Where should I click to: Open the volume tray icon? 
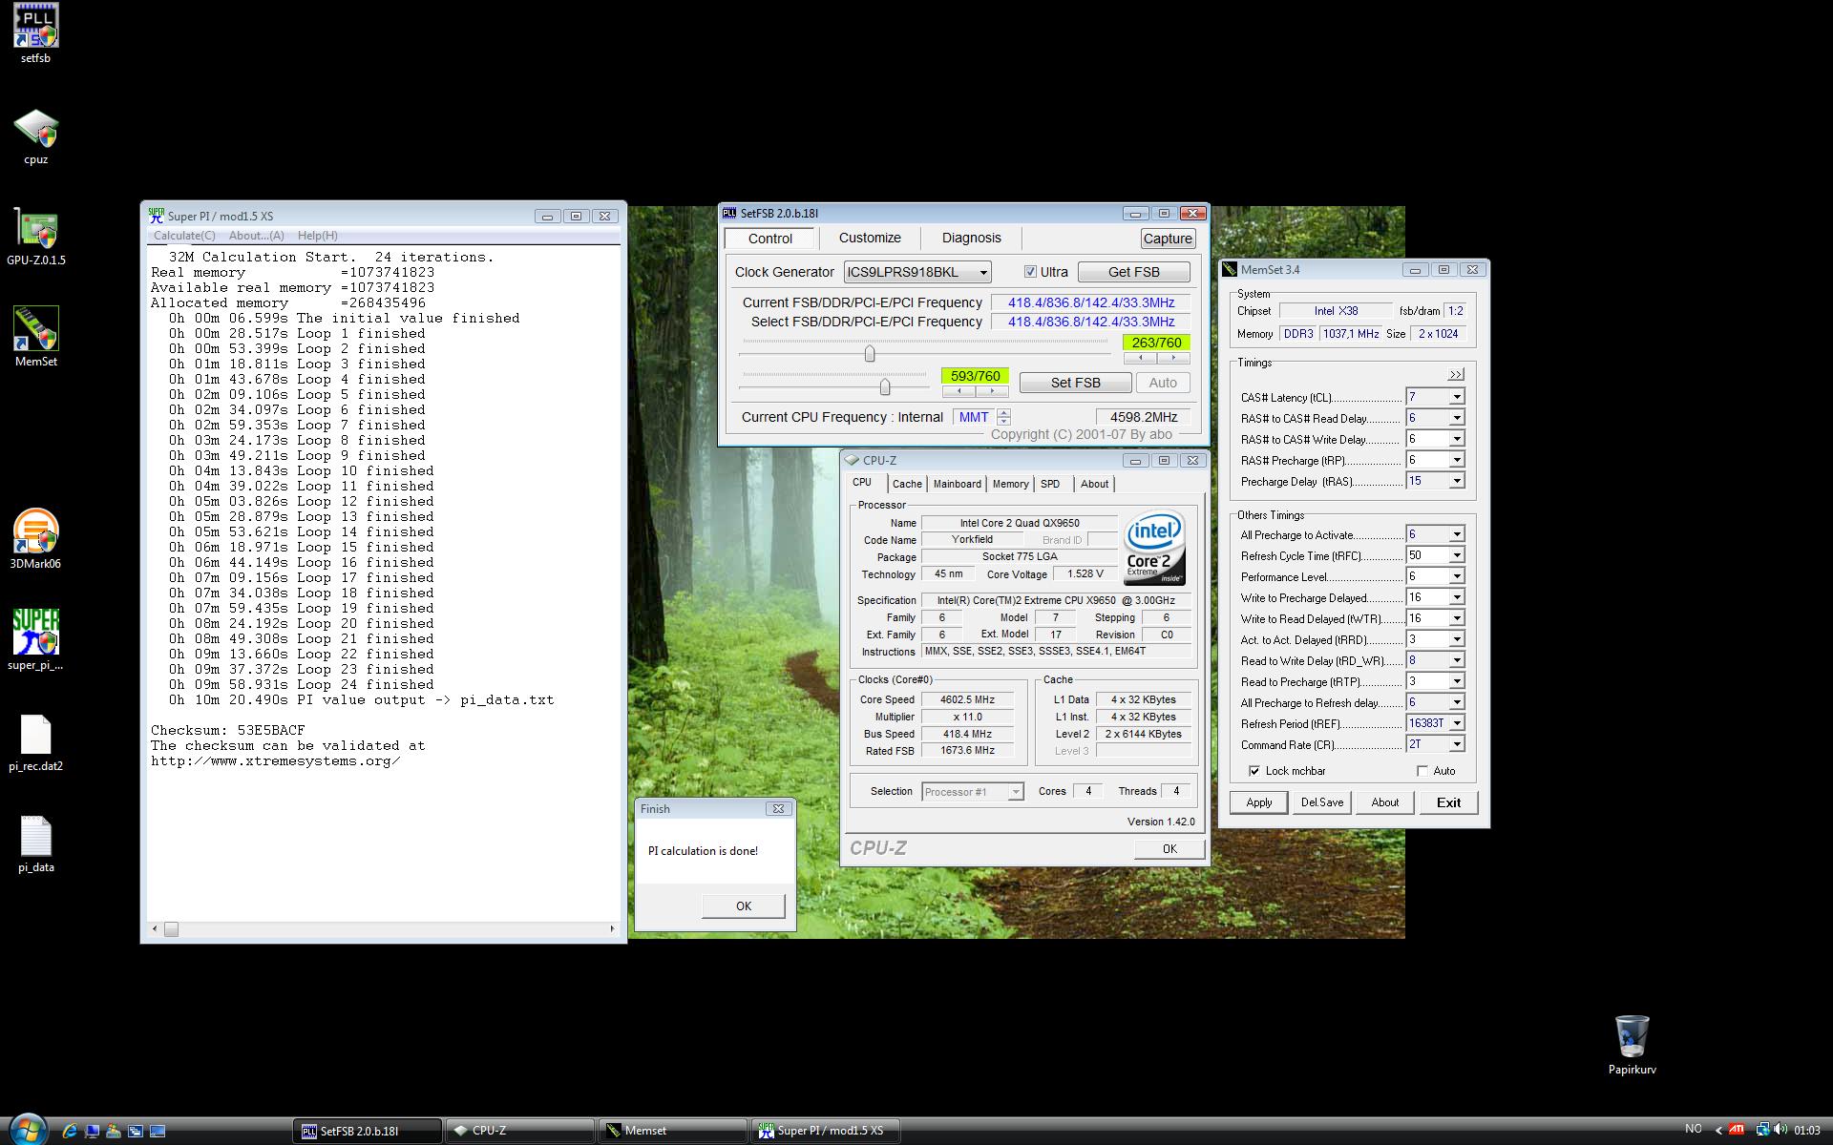click(x=1780, y=1130)
